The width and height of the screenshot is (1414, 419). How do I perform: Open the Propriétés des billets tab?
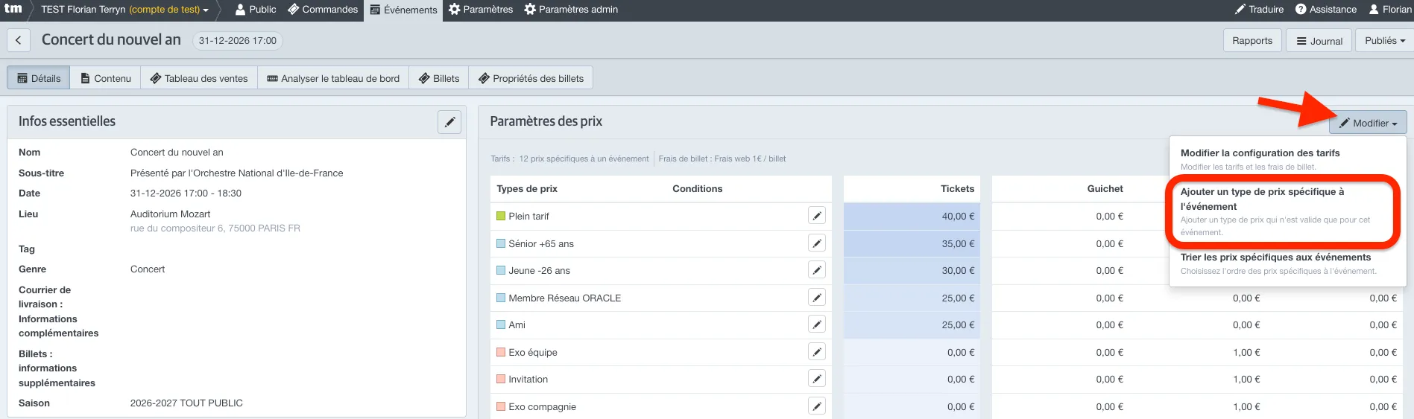click(531, 78)
